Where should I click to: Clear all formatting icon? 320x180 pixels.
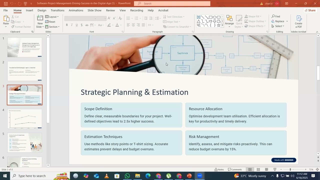[x=120, y=18]
